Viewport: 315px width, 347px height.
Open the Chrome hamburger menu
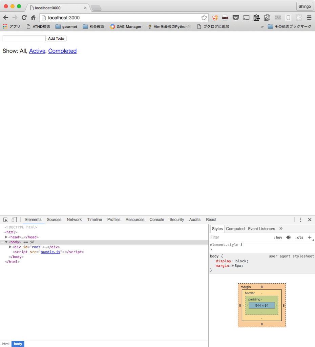pos(309,18)
